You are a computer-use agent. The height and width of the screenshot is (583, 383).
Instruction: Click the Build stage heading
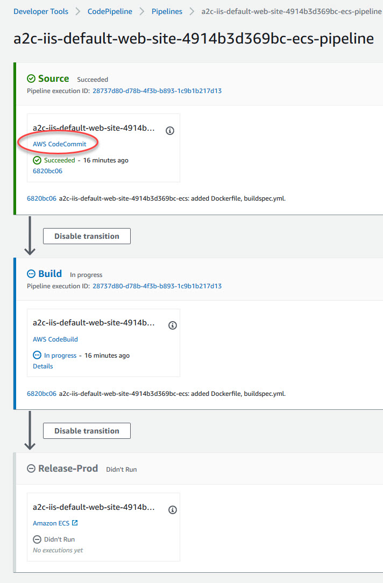coord(50,274)
